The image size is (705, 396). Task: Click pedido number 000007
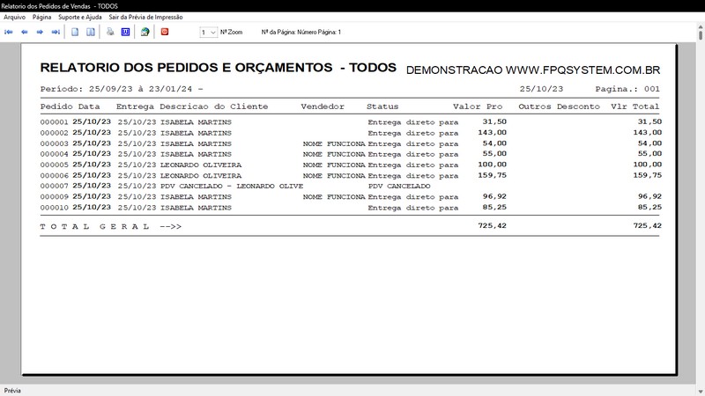[54, 187]
